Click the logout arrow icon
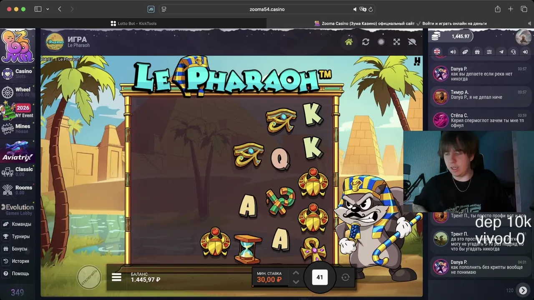The image size is (534, 300). point(525,52)
